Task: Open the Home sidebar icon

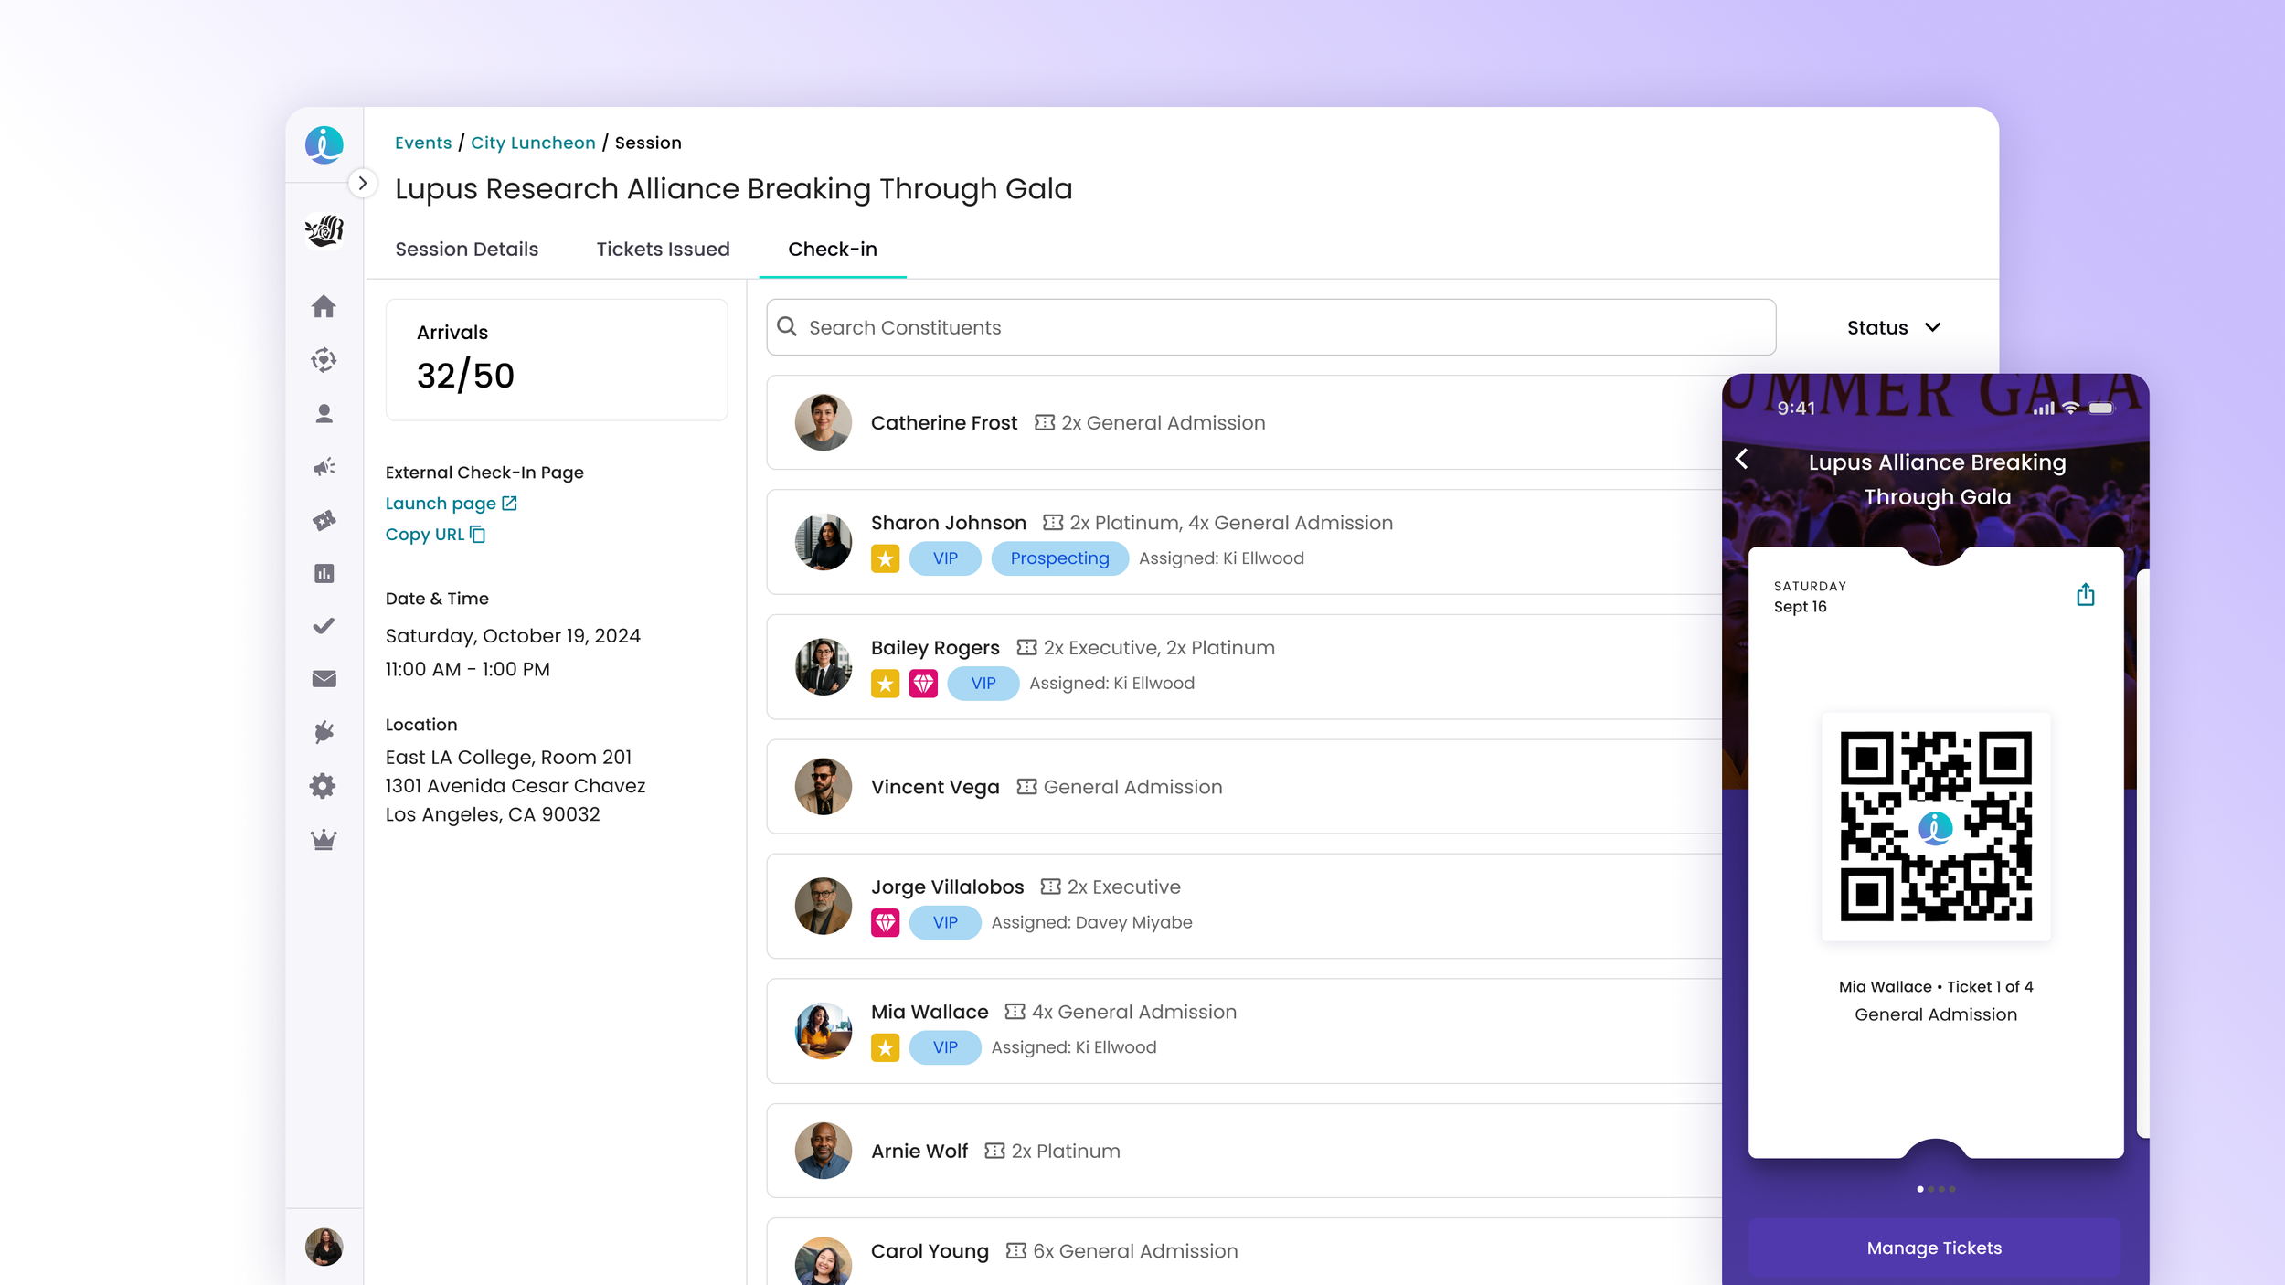Action: [324, 306]
